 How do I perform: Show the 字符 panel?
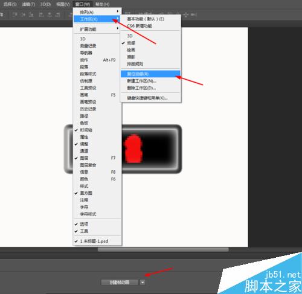click(x=97, y=207)
